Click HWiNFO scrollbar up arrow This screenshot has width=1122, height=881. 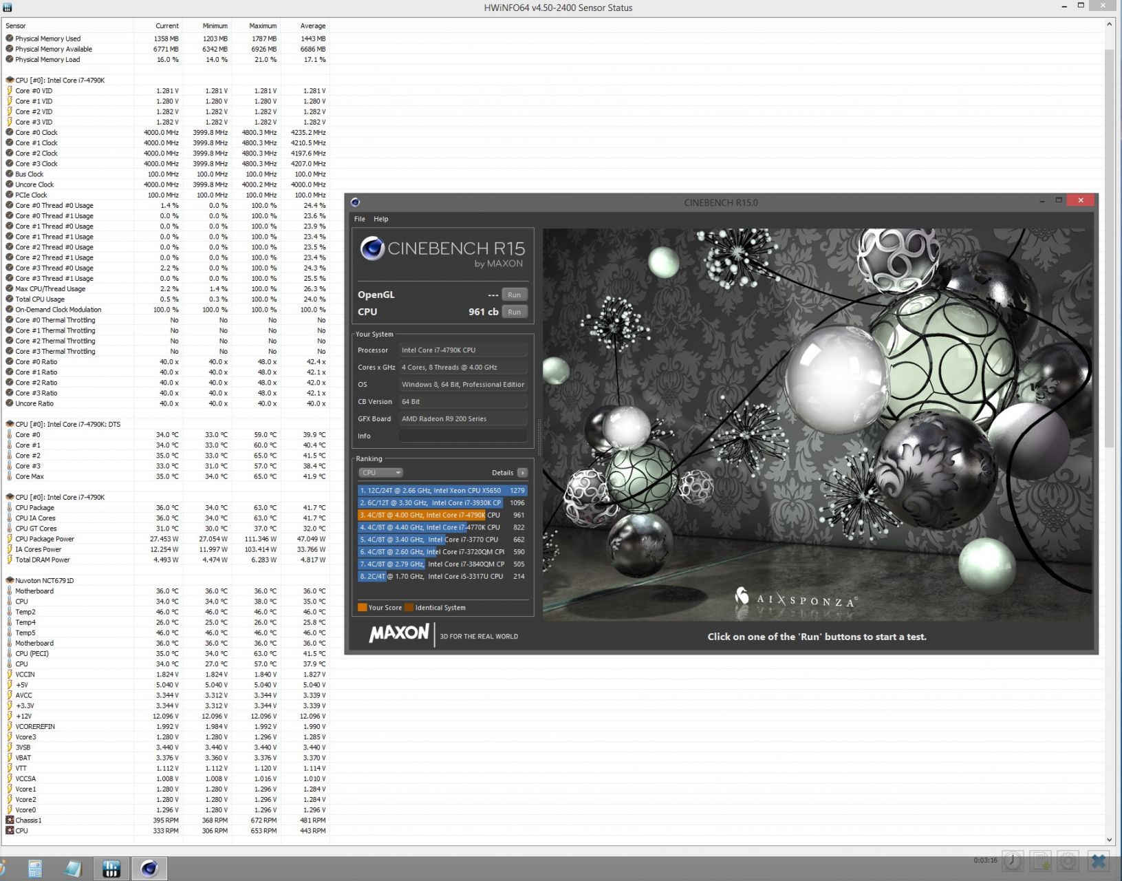(x=1109, y=24)
